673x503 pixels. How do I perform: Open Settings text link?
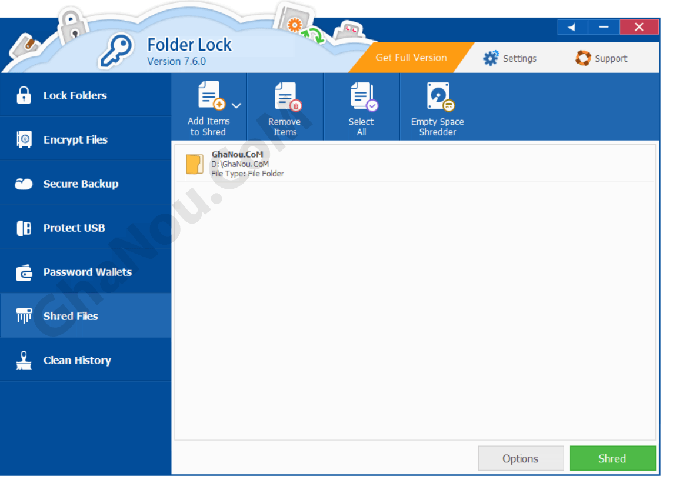pos(519,58)
